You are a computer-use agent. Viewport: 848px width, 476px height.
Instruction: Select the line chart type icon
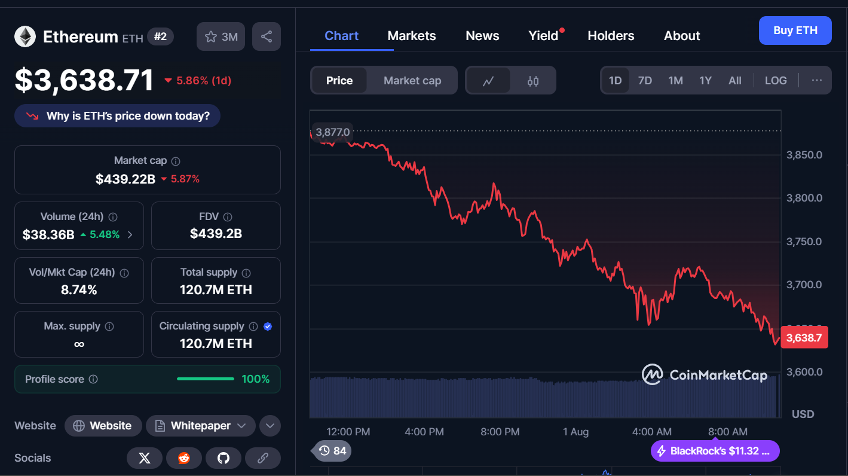coord(488,81)
